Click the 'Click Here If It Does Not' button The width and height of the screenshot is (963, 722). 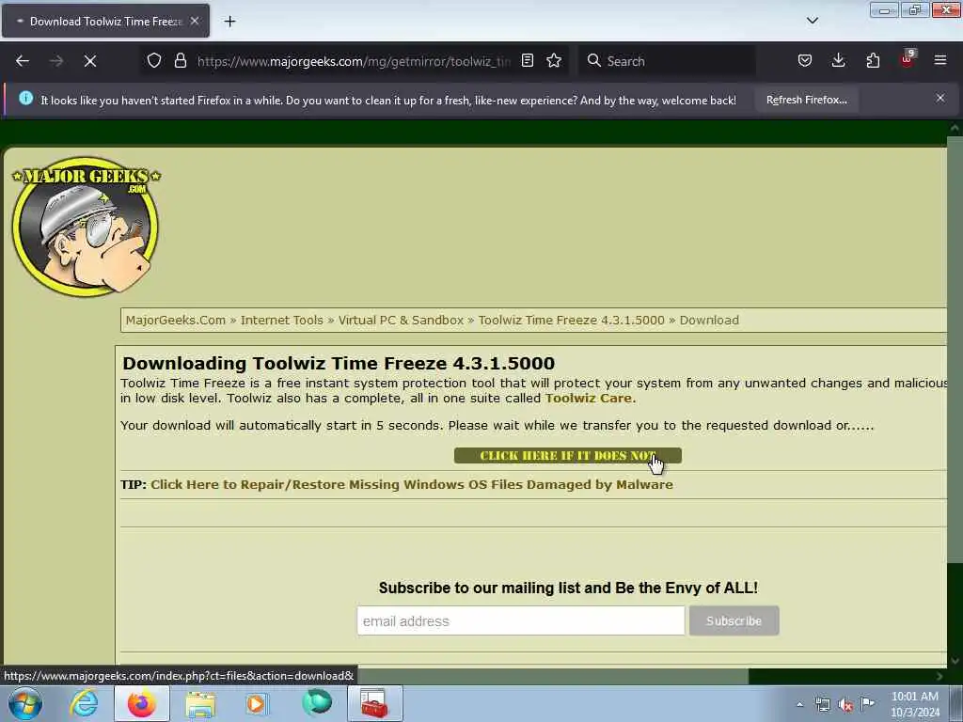(x=567, y=456)
